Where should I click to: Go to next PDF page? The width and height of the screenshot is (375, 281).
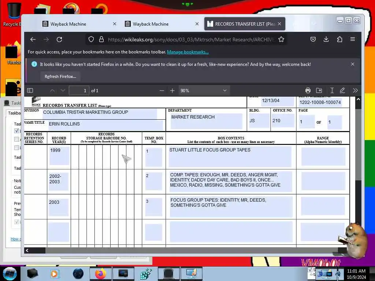(x=63, y=91)
